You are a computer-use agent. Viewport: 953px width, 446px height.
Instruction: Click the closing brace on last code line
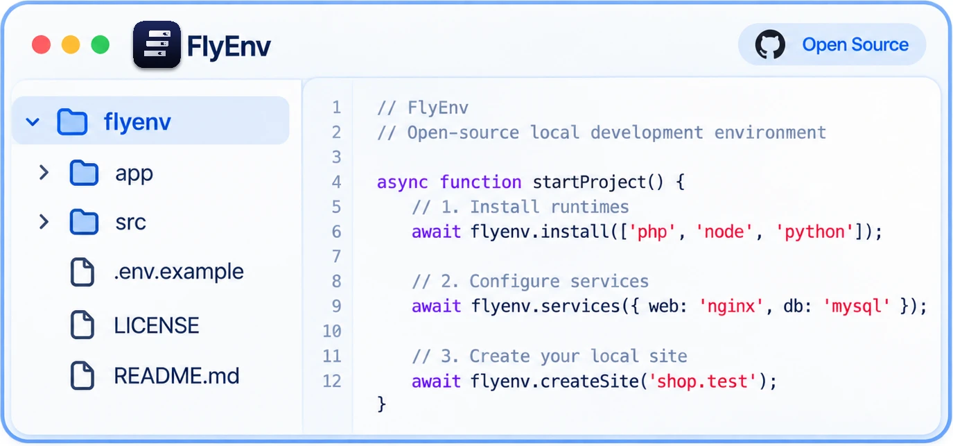pos(381,404)
